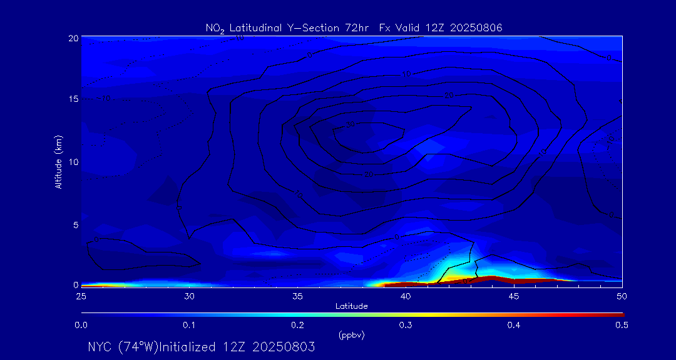Click the latitude tick label '40'
676x360 pixels.
coord(406,296)
